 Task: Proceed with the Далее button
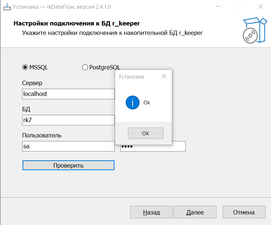(195, 212)
